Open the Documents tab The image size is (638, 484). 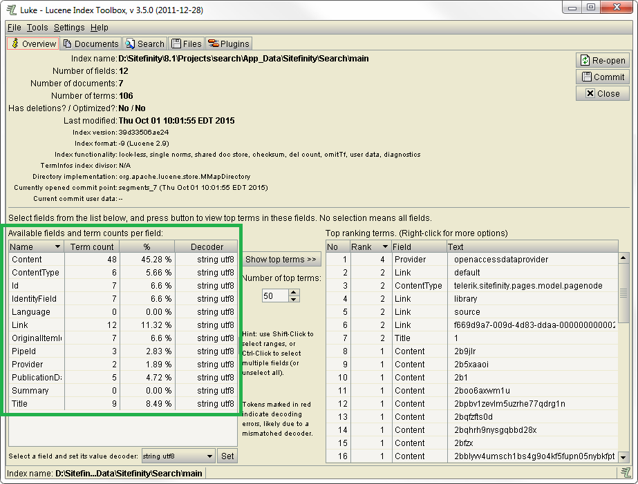91,43
